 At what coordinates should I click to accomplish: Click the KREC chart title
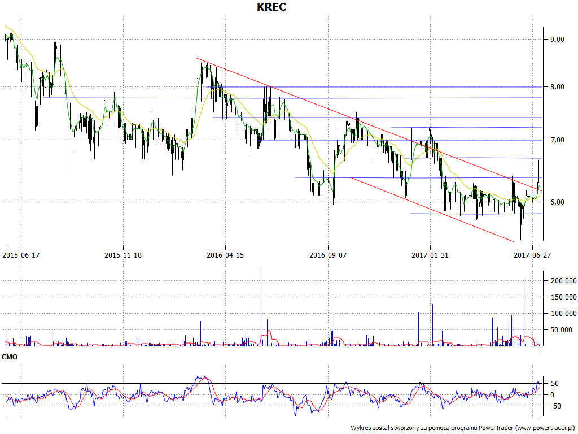(x=272, y=7)
